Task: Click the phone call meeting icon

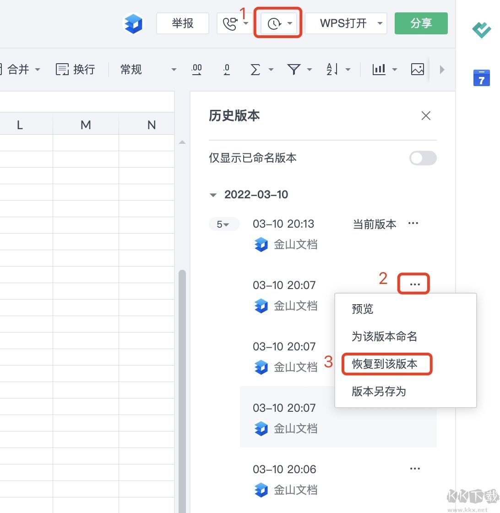Action: 230,23
